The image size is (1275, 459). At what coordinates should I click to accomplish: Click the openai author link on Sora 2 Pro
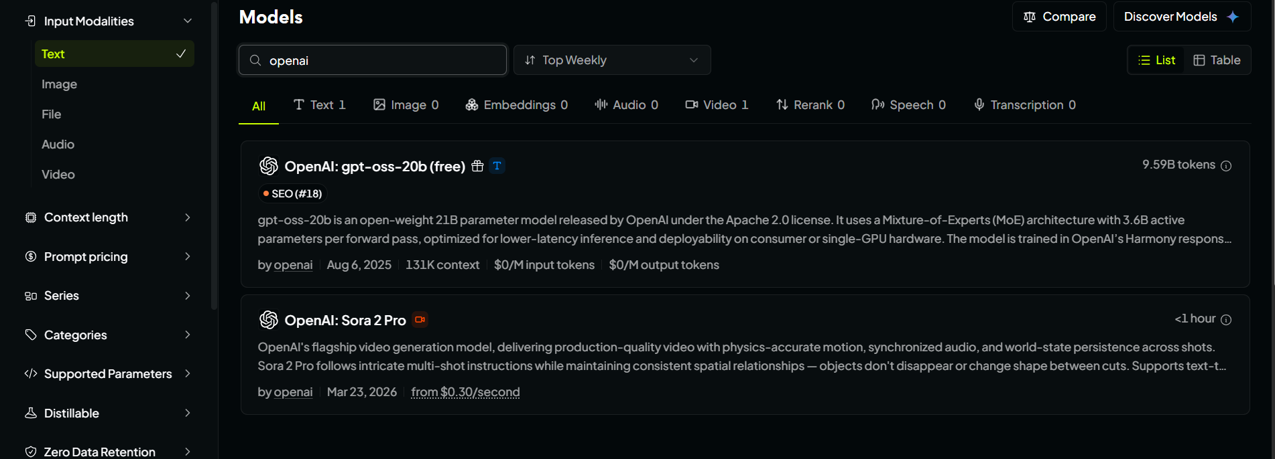click(293, 392)
